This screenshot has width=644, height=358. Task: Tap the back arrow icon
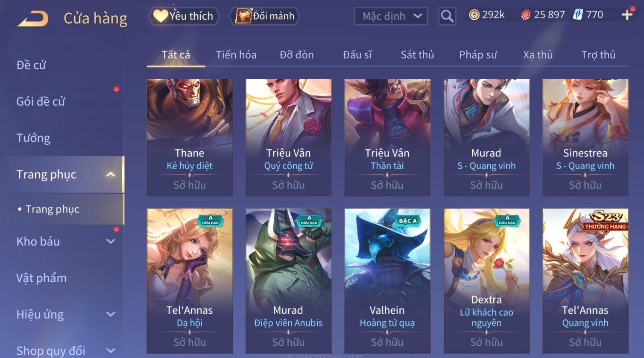pos(33,18)
